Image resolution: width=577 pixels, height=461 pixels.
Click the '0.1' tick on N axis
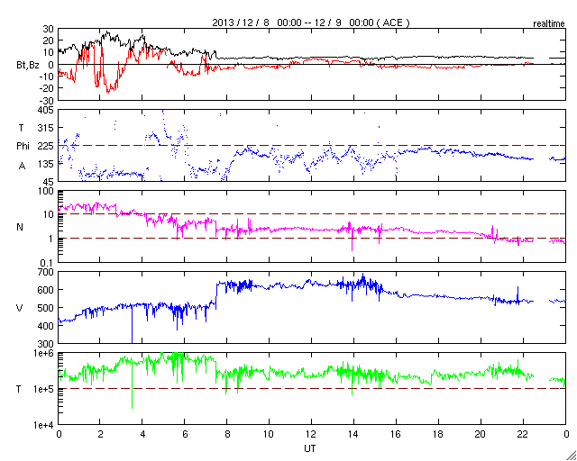47,263
